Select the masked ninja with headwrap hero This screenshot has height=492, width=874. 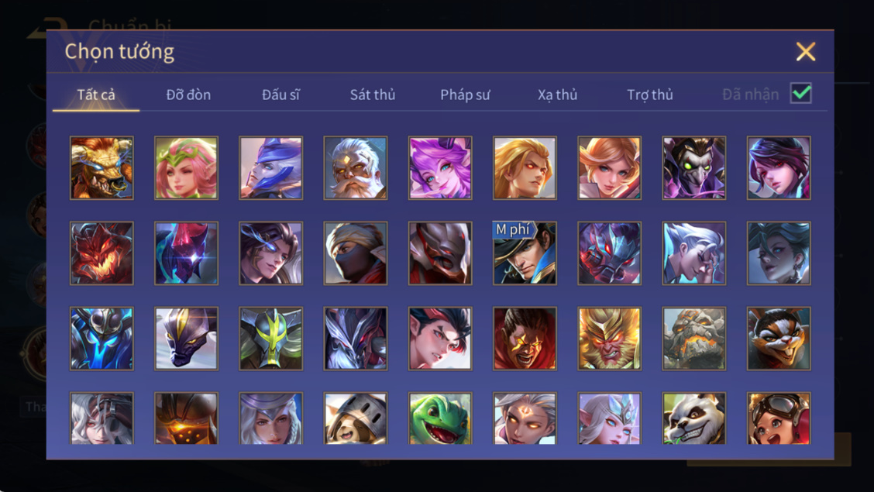pyautogui.click(x=355, y=253)
